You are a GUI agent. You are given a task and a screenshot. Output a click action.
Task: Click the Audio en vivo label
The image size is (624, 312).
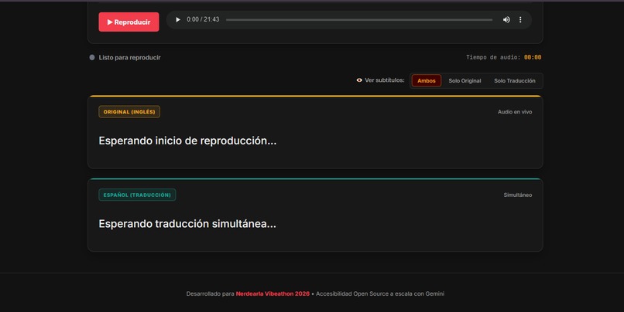pos(515,112)
